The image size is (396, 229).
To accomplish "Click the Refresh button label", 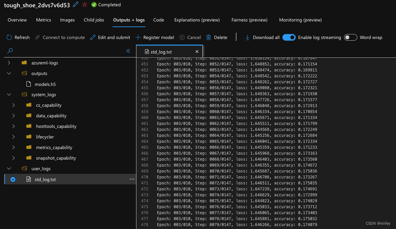I will [x=22, y=37].
